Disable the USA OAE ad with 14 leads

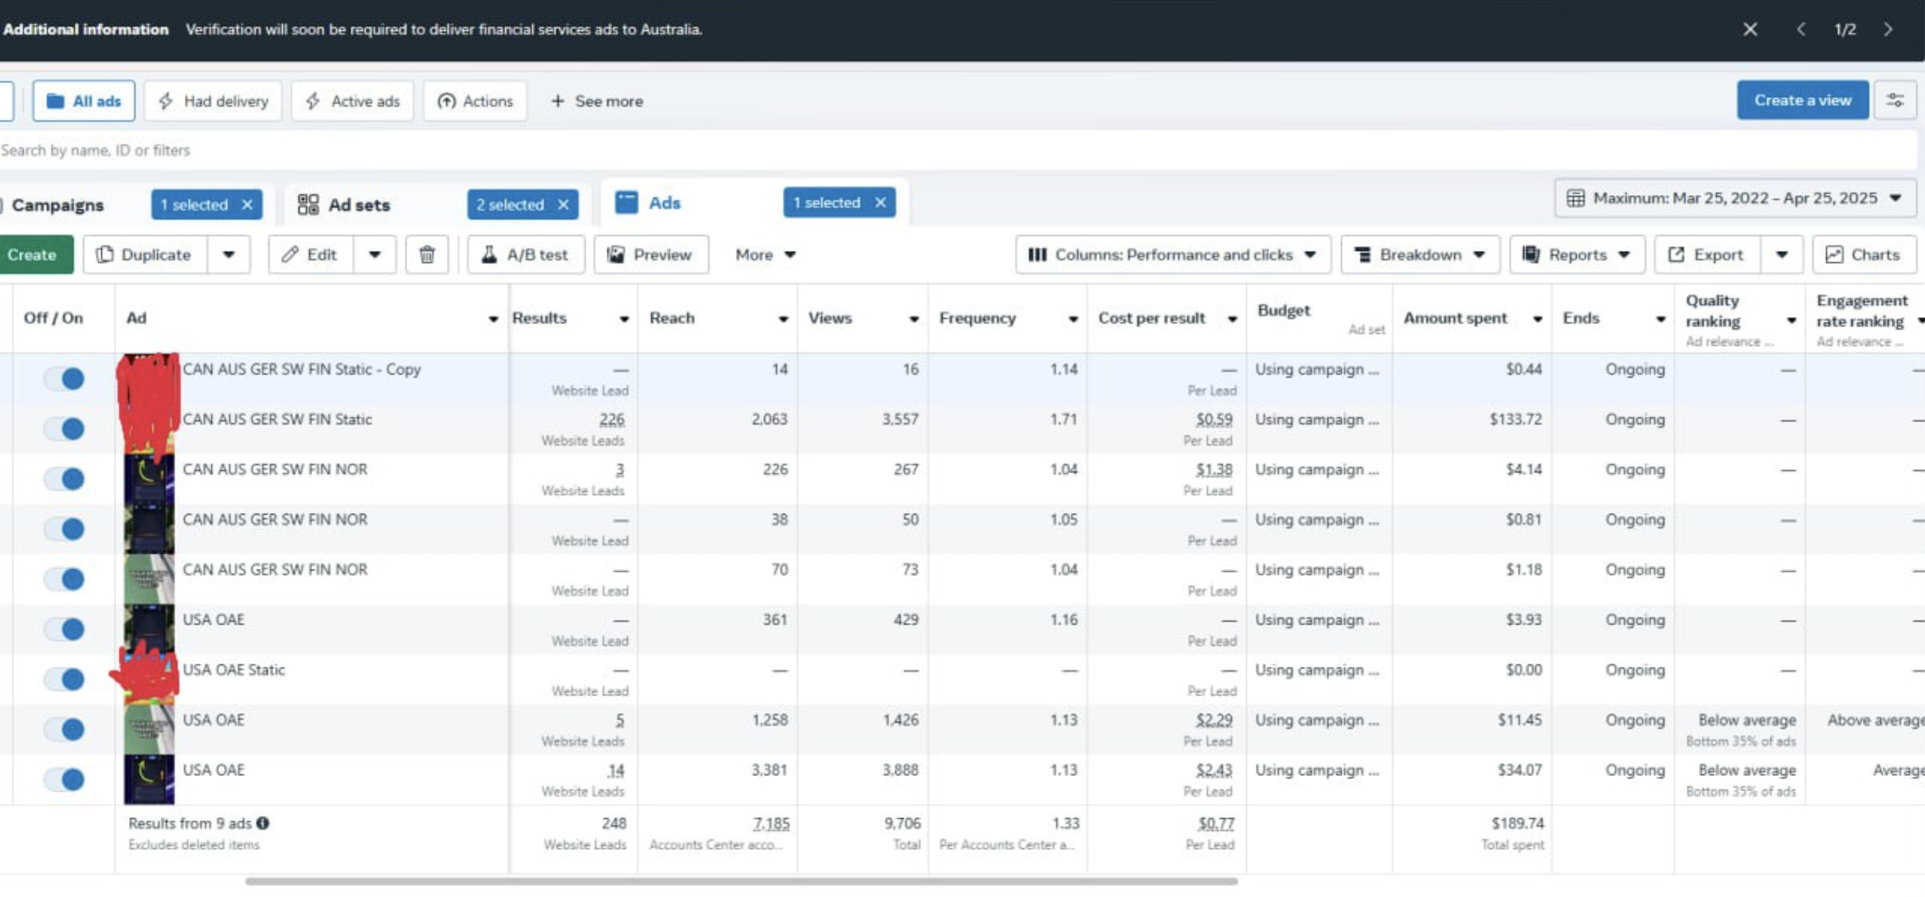click(x=65, y=779)
